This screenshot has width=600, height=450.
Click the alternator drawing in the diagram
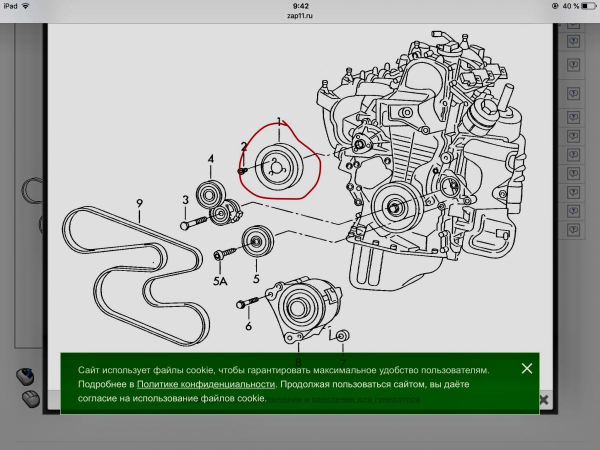tap(303, 310)
